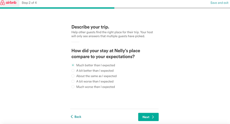Click the Next button
Viewport: 230px width, 124px height.
148,117
